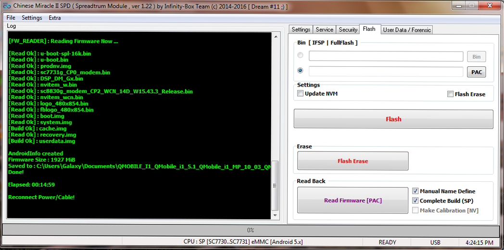Click the PAC file path field
This screenshot has width=504, height=250.
pyautogui.click(x=386, y=72)
